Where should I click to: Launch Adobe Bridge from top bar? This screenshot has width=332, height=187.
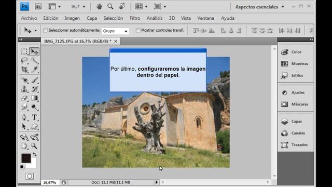(x=38, y=7)
